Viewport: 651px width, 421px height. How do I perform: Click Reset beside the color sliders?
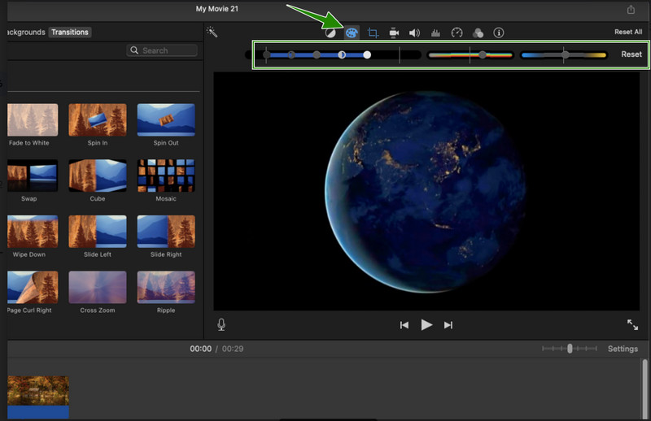[631, 54]
